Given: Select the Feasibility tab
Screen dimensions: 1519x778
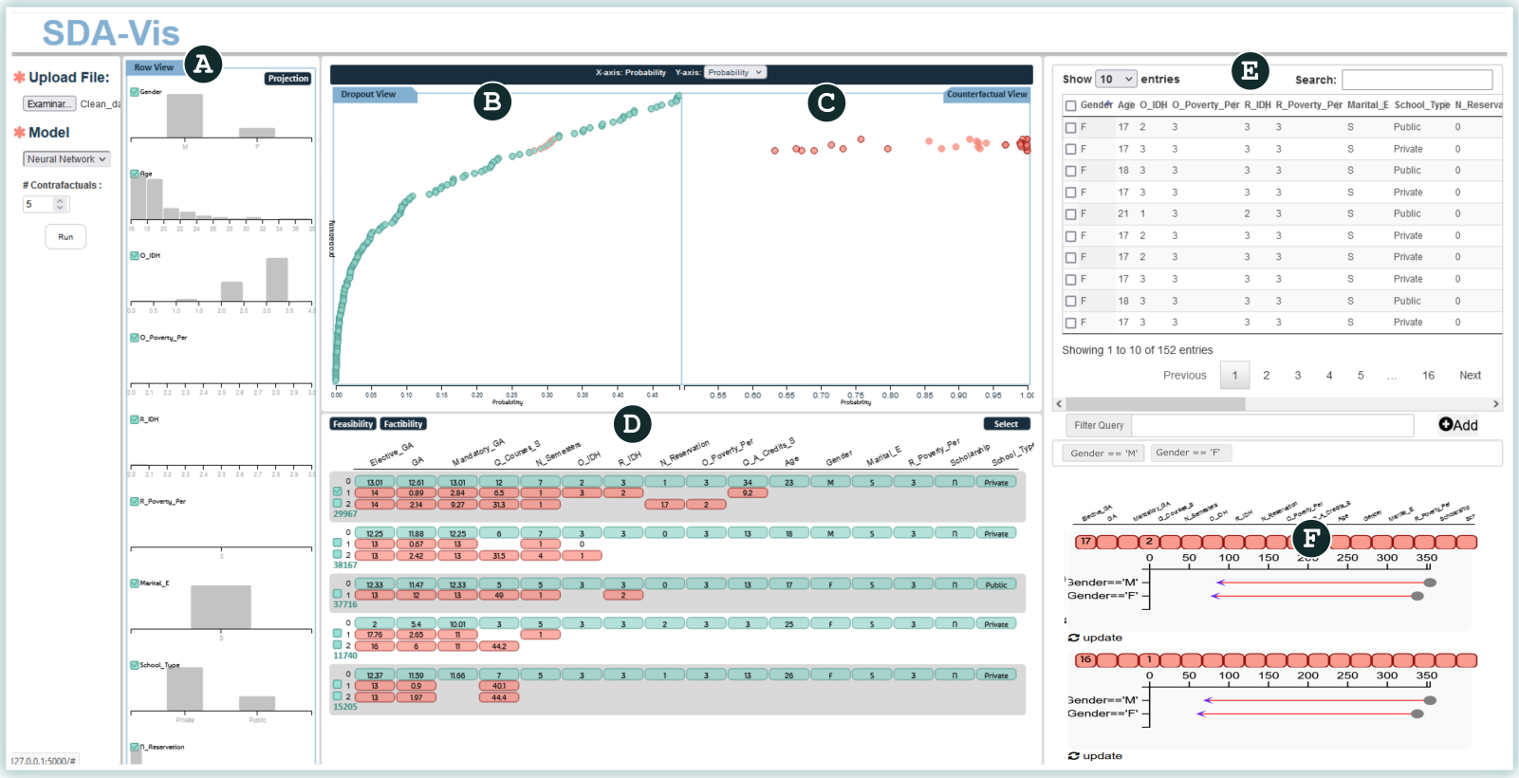Looking at the screenshot, I should [x=353, y=424].
